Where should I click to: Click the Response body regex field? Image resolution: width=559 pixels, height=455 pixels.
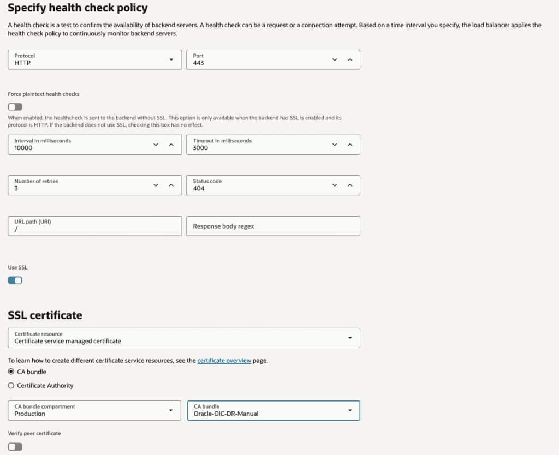tap(273, 226)
